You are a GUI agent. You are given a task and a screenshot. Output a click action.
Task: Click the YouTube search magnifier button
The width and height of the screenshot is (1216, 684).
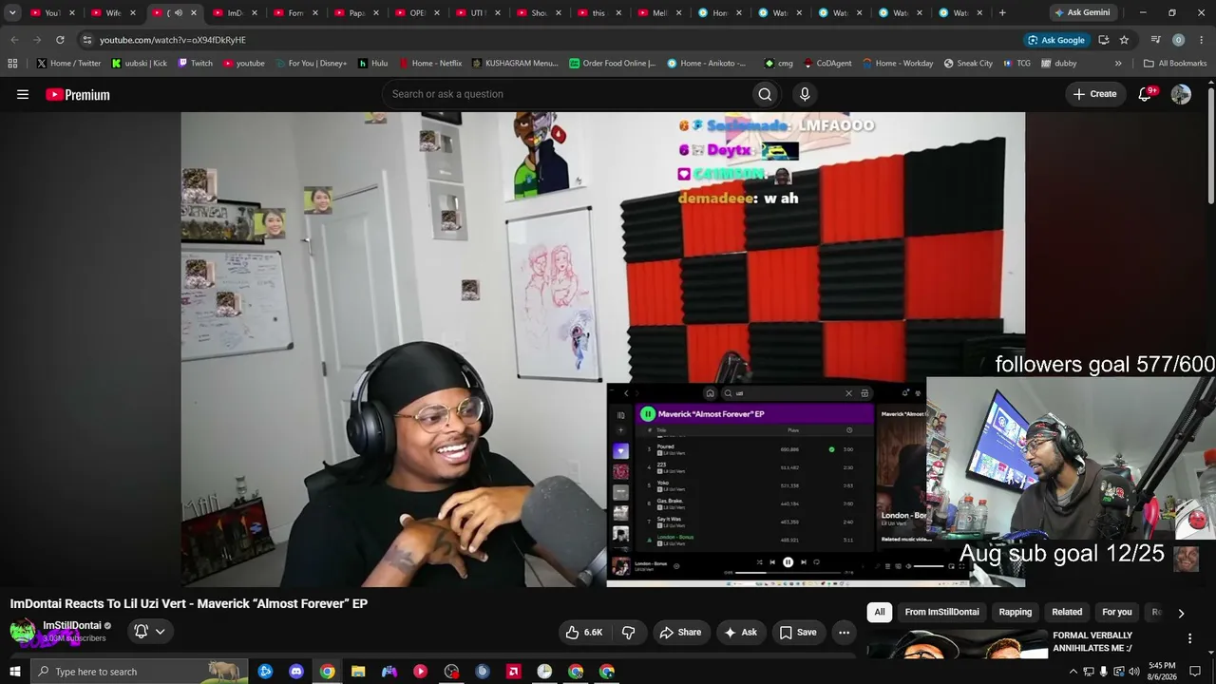coord(765,94)
